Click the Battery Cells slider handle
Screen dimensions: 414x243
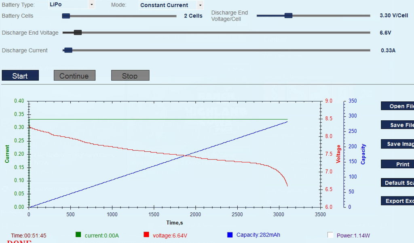click(66, 16)
